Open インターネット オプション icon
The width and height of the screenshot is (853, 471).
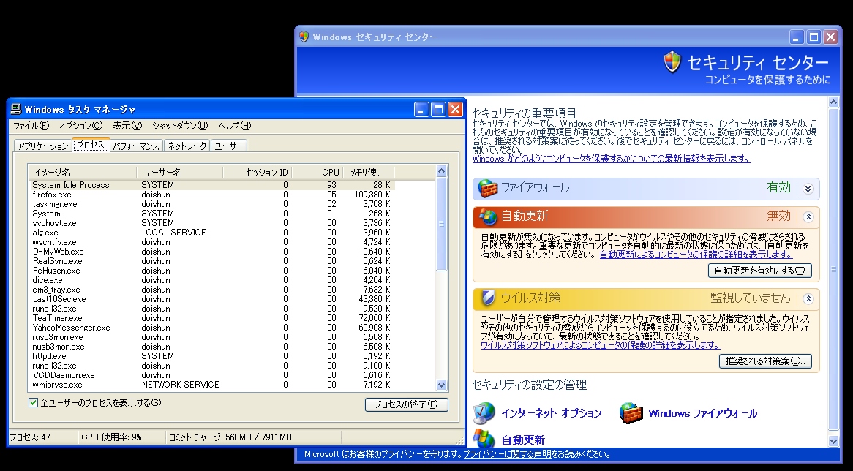coord(484,413)
